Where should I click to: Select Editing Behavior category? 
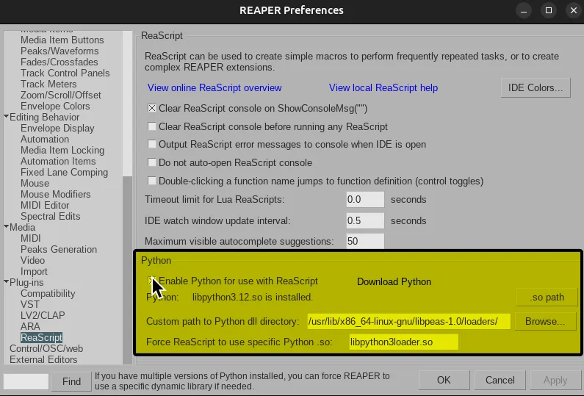44,117
